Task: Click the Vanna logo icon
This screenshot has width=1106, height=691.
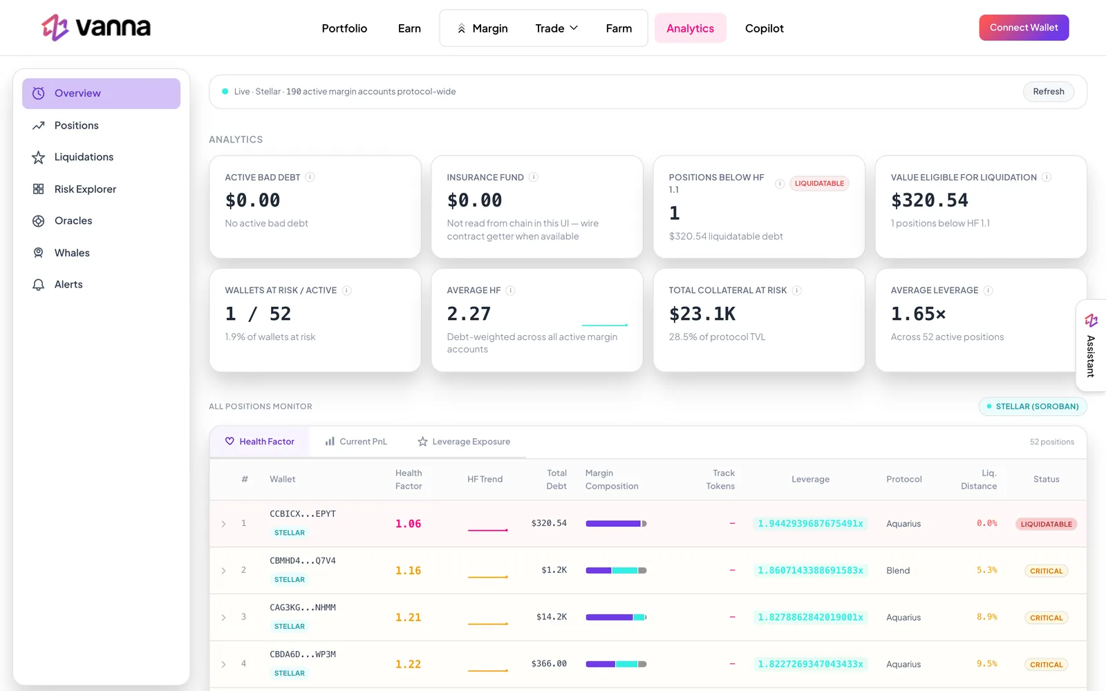Action: click(x=55, y=28)
